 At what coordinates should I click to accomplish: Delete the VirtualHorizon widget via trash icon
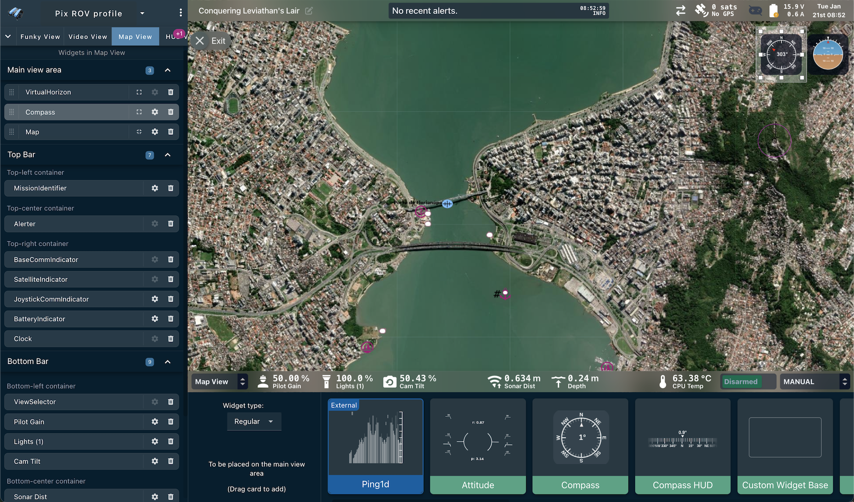point(170,92)
